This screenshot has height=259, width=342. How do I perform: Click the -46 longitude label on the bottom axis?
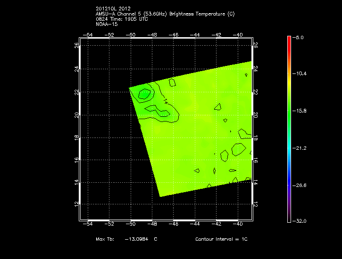tap(174, 225)
